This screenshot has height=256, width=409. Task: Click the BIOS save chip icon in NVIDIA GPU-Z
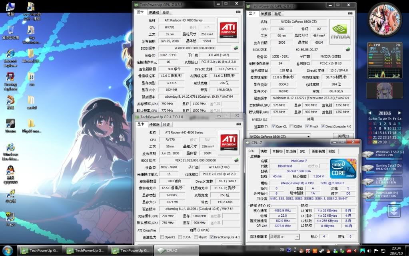(x=348, y=50)
